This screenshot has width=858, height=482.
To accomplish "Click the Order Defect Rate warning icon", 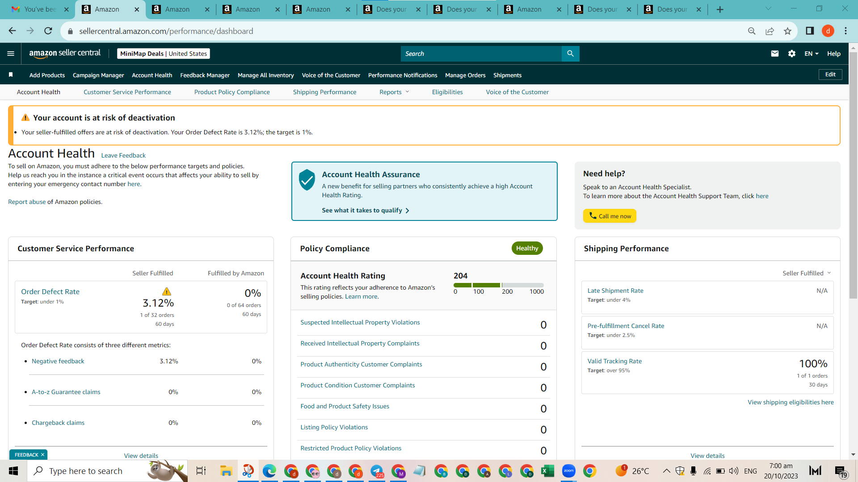I will (x=167, y=291).
